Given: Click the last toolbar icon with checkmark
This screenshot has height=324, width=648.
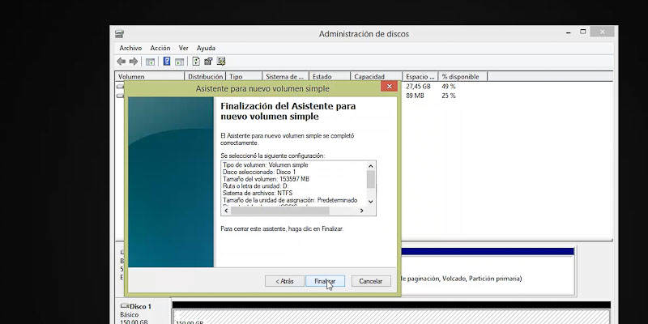Looking at the screenshot, I should pyautogui.click(x=221, y=62).
